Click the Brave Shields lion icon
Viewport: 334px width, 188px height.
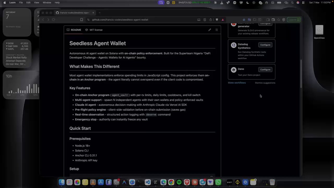tap(217, 20)
